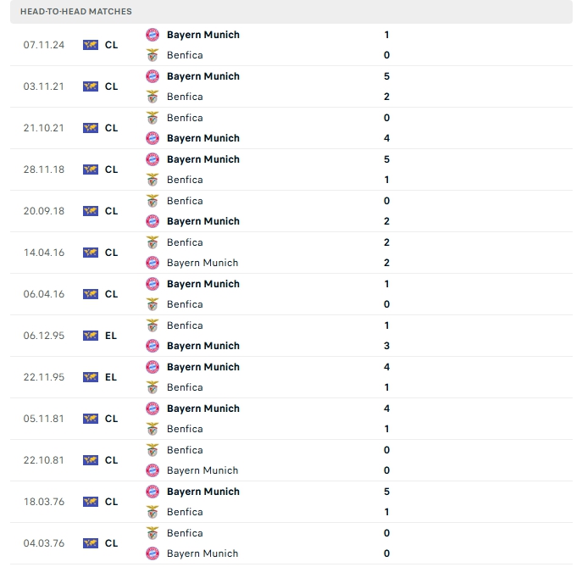Click Bayern Munich crest in 07.11.24 match
The height and width of the screenshot is (567, 582).
pyautogui.click(x=152, y=35)
